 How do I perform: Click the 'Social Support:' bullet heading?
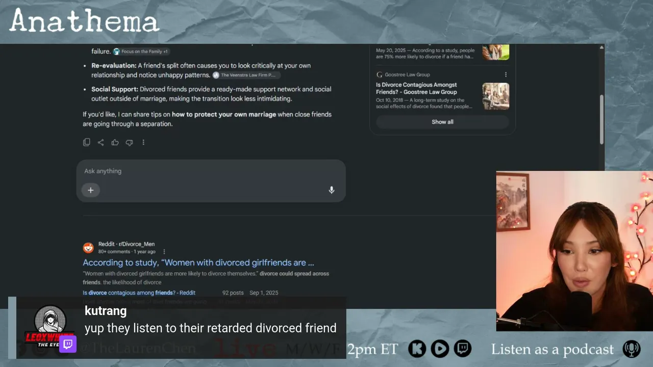pyautogui.click(x=115, y=89)
